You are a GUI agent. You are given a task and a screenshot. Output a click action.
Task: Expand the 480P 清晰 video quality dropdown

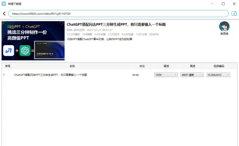(192, 75)
